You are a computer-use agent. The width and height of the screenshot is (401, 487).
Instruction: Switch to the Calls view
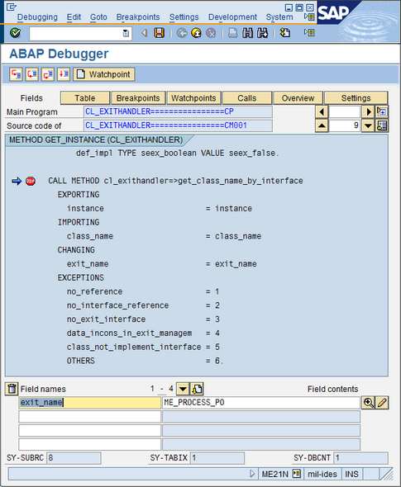247,98
